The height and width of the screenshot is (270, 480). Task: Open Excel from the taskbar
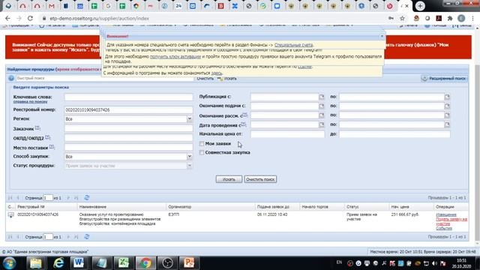(124, 263)
